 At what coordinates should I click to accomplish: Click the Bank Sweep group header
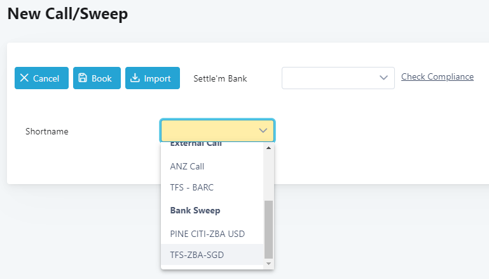coord(195,210)
